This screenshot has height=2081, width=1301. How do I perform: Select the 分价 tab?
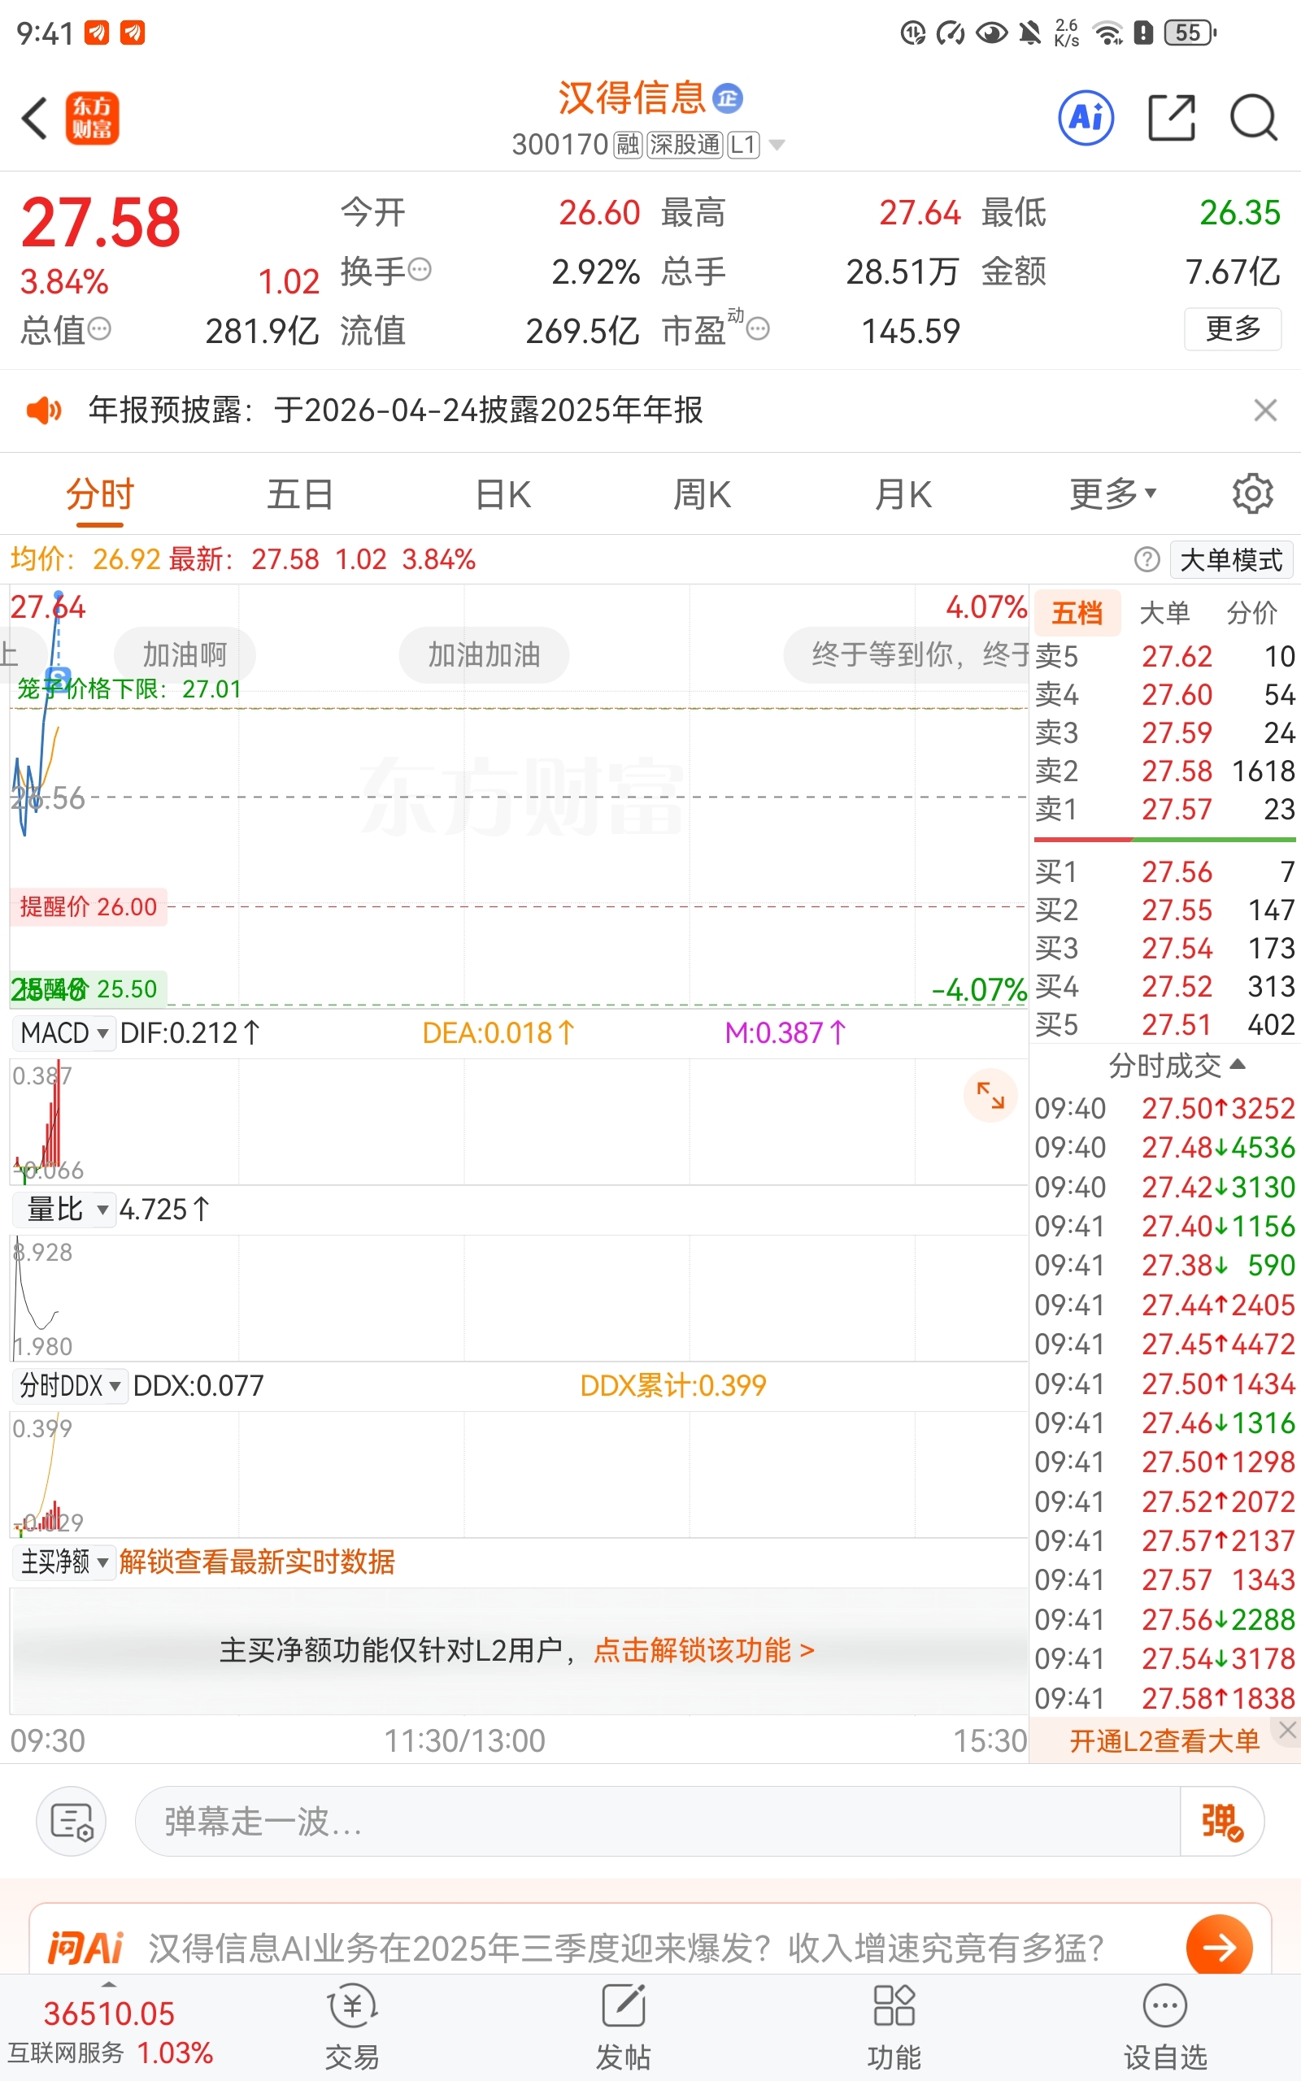click(x=1252, y=613)
